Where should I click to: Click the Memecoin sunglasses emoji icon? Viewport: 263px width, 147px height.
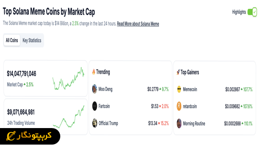pyautogui.click(x=179, y=89)
